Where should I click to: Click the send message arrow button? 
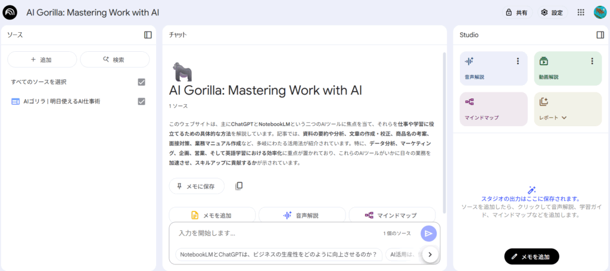coord(428,233)
